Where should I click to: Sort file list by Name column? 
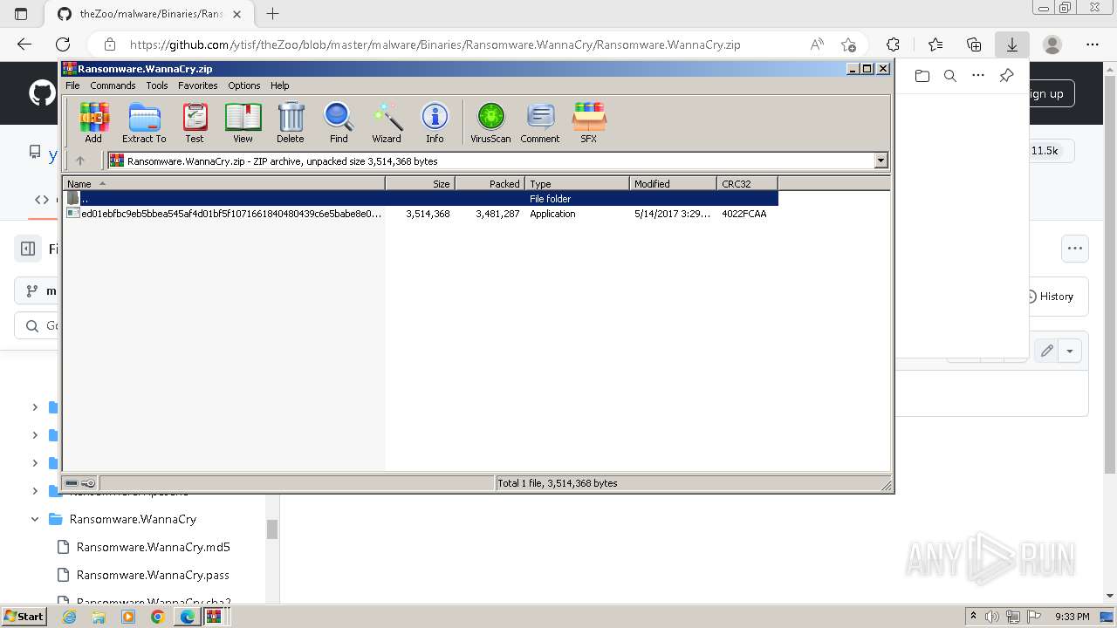pos(223,183)
